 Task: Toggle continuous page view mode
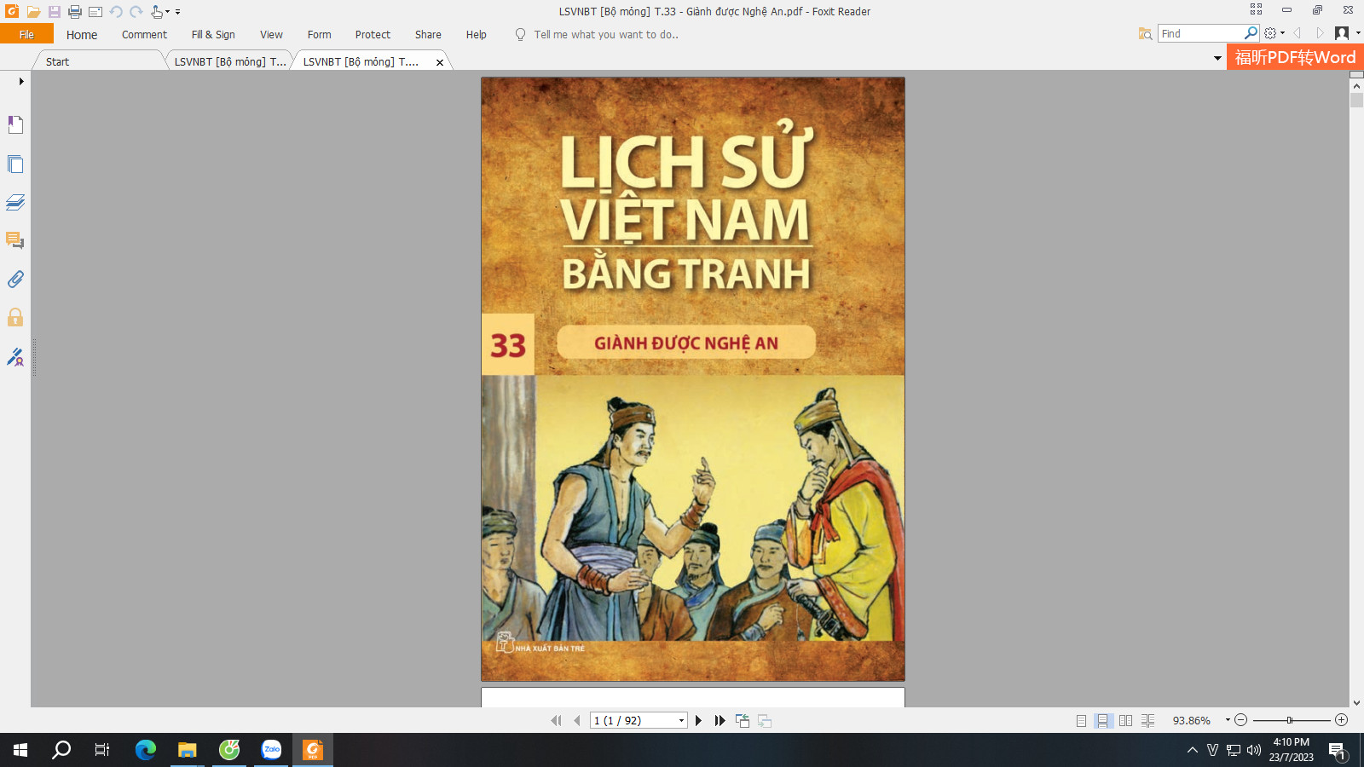tap(1103, 721)
